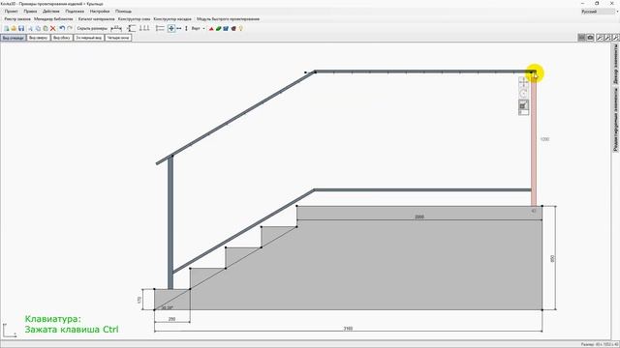The width and height of the screenshot is (620, 348).
Task: Open Конструктор схем
Action: coord(134,19)
